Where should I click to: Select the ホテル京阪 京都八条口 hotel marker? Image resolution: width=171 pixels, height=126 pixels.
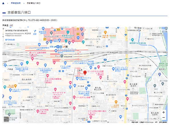coord(91,117)
